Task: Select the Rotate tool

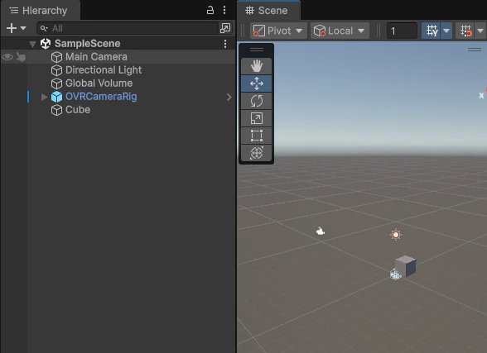Action: point(256,101)
